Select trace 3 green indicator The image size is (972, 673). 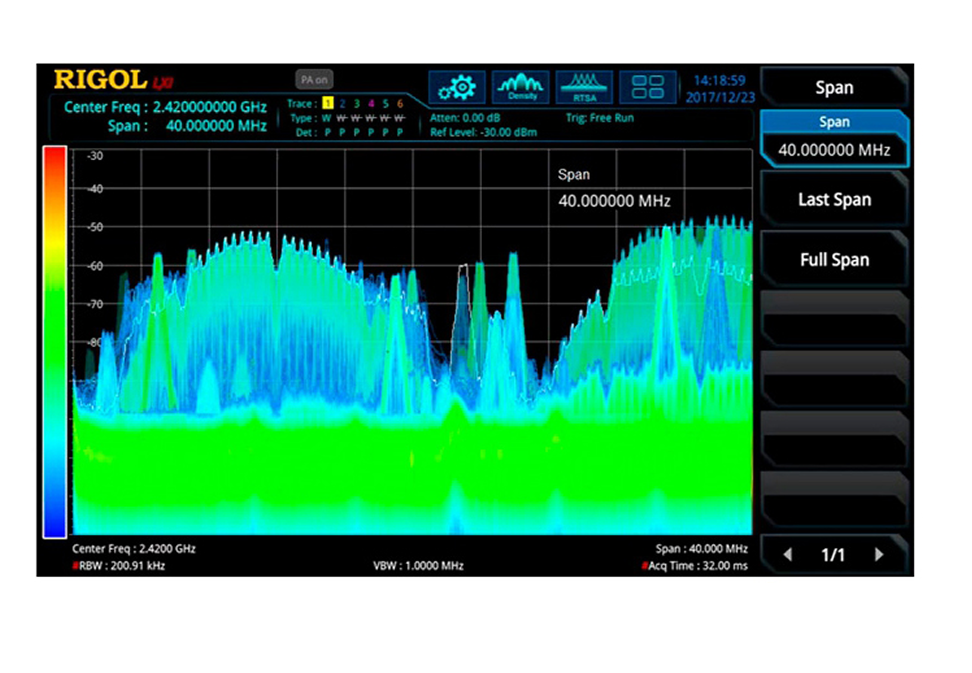[x=357, y=103]
